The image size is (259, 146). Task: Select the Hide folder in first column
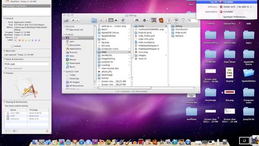pyautogui.click(x=114, y=52)
